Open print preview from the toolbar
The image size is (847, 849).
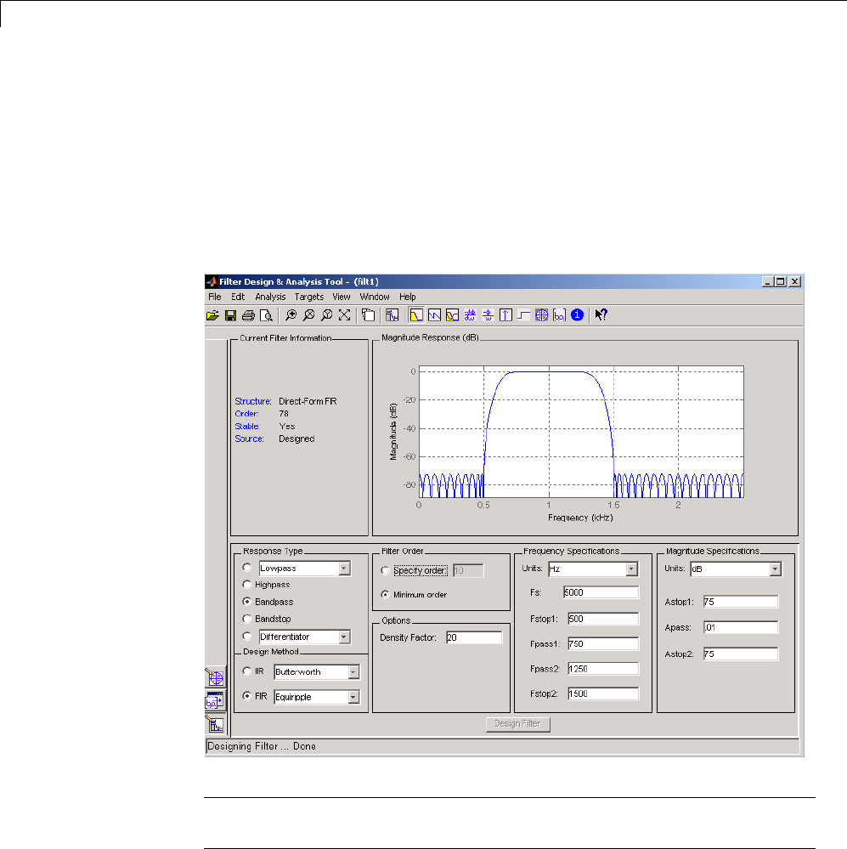coord(266,315)
